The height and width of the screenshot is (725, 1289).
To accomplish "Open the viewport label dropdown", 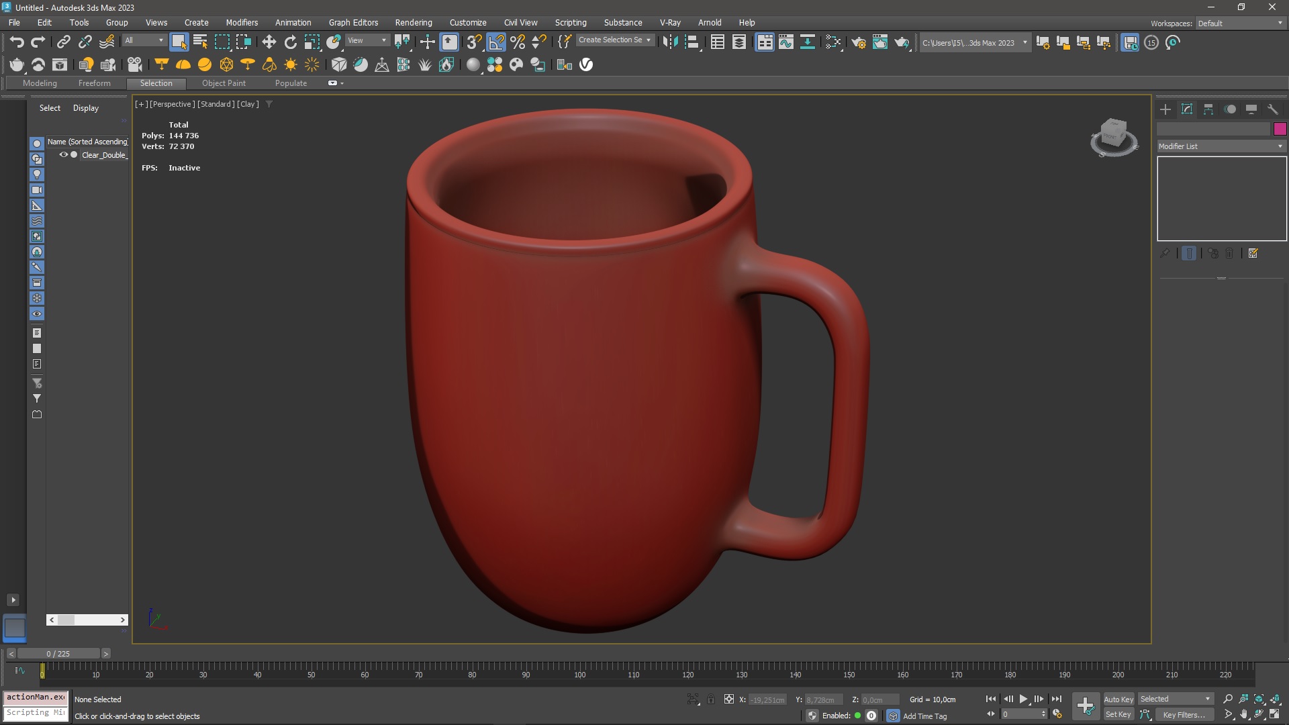I will (142, 103).
